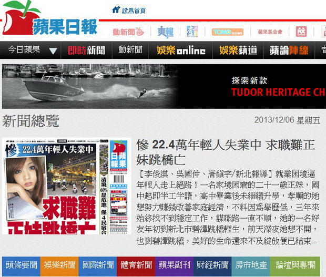326x277 pixels.
Task: Select the 論壇與專欄 tab
Action: (295, 266)
